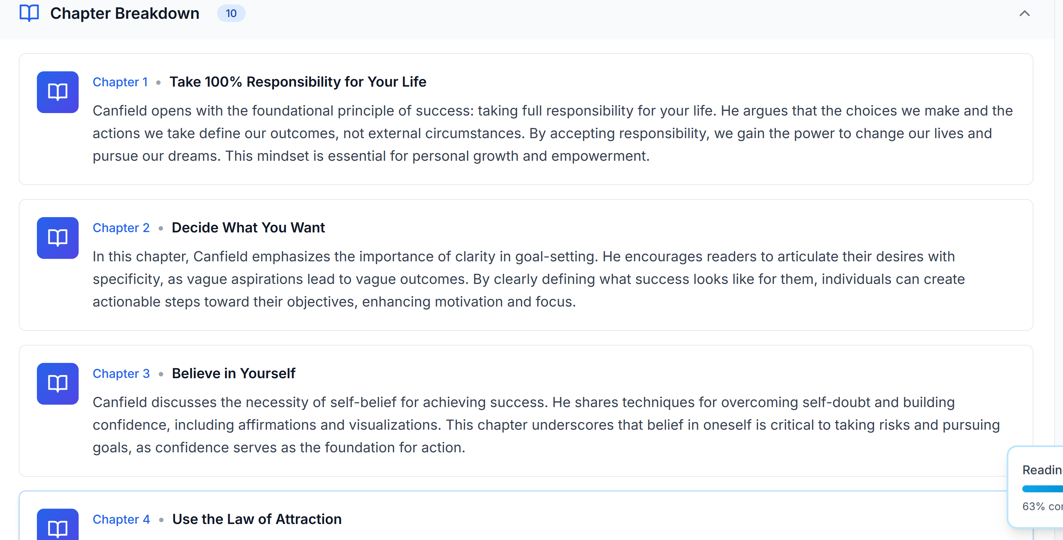Collapse the Chapter Breakdown section
The width and height of the screenshot is (1063, 540).
pyautogui.click(x=1025, y=13)
